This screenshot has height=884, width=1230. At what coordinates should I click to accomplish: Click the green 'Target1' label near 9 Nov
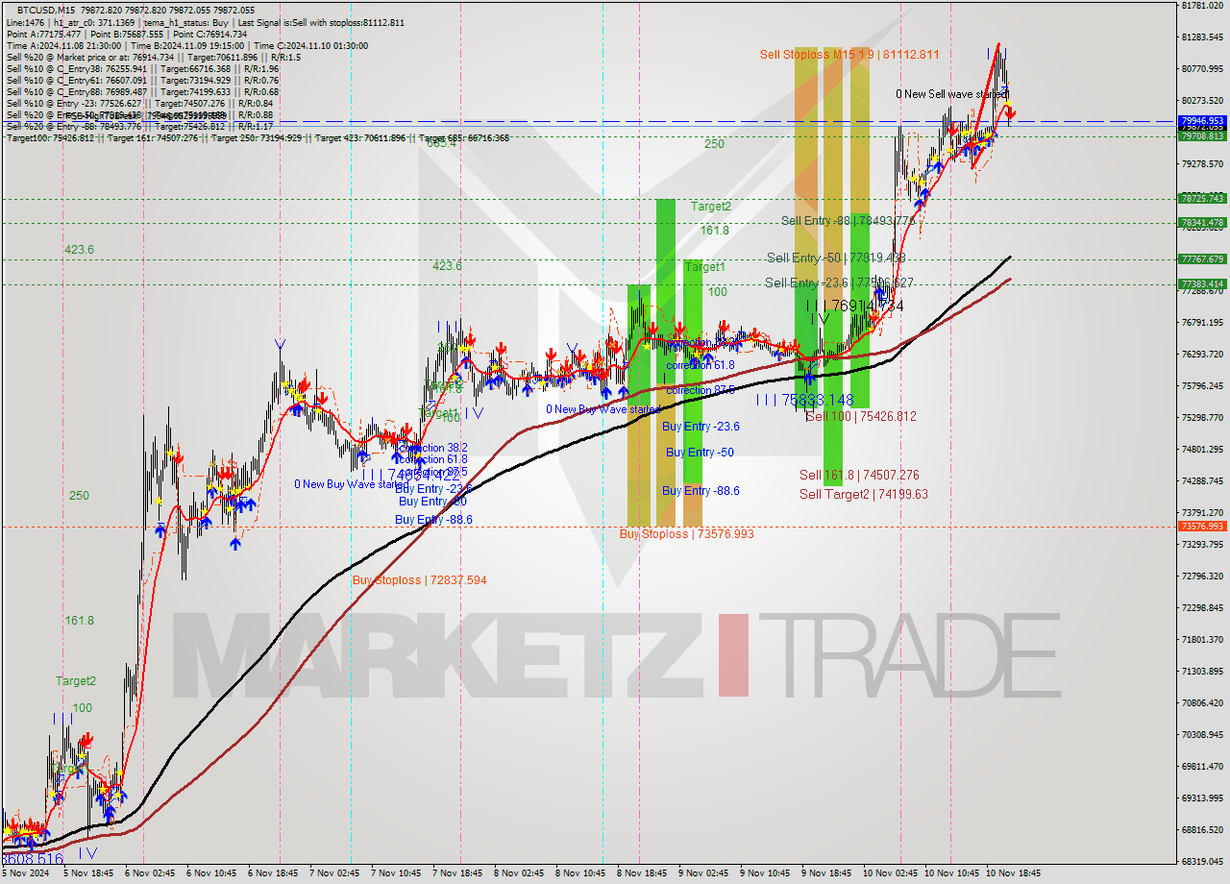coord(704,267)
